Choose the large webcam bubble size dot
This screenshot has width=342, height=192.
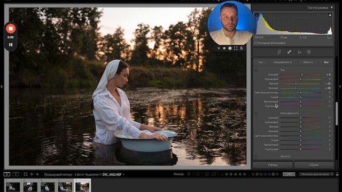[x=230, y=49]
